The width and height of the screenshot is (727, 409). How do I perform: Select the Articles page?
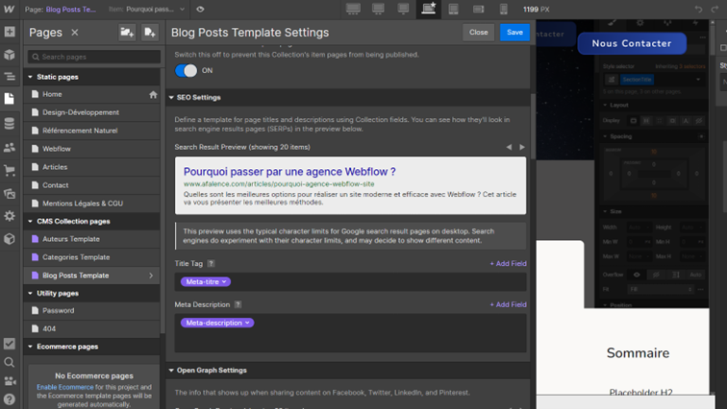point(91,167)
